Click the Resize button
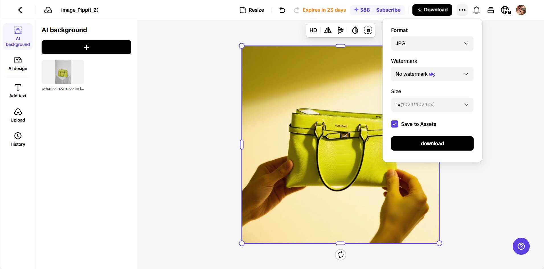Viewport: 544px width, 269px height. 252,10
